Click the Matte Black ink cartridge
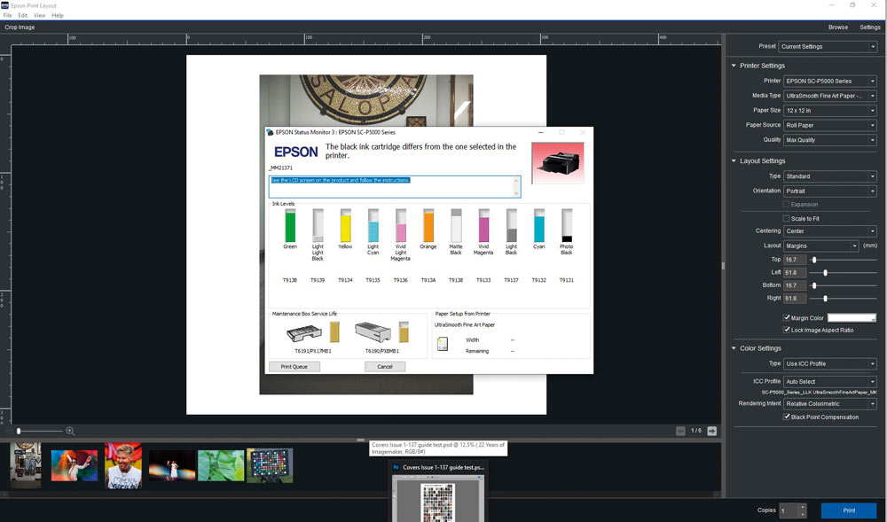 [456, 226]
